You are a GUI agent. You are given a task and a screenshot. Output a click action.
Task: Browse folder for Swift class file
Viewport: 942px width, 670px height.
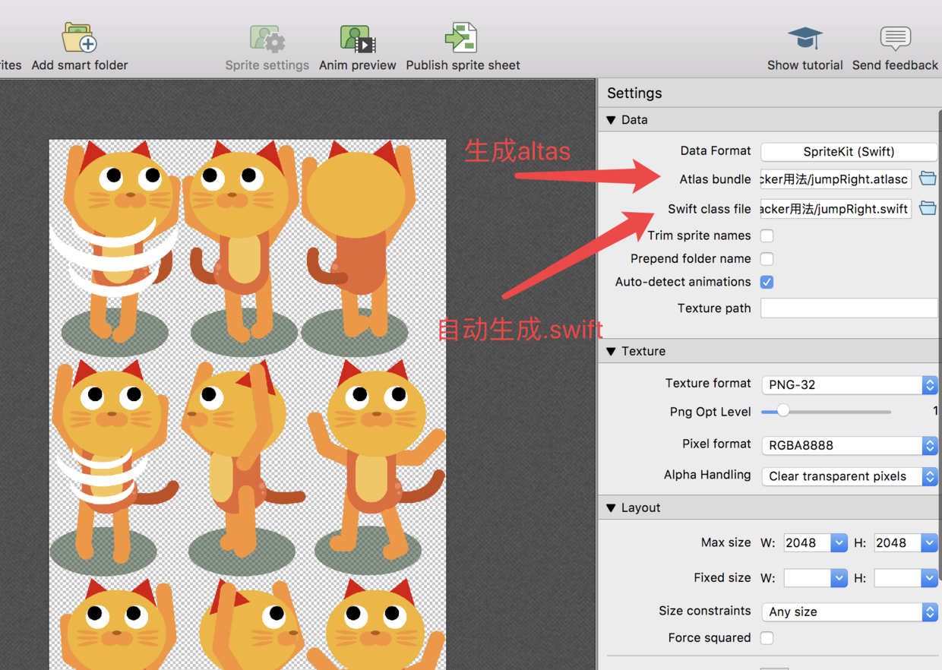coord(928,208)
